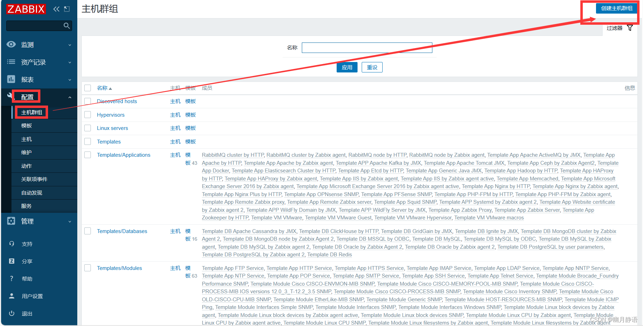Click the 分享 Z icon
Viewport: 643px width, 326px height.
click(11, 261)
